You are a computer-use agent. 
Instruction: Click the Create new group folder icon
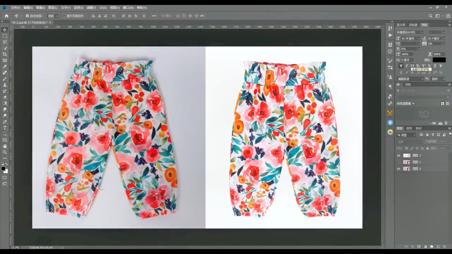(432, 247)
